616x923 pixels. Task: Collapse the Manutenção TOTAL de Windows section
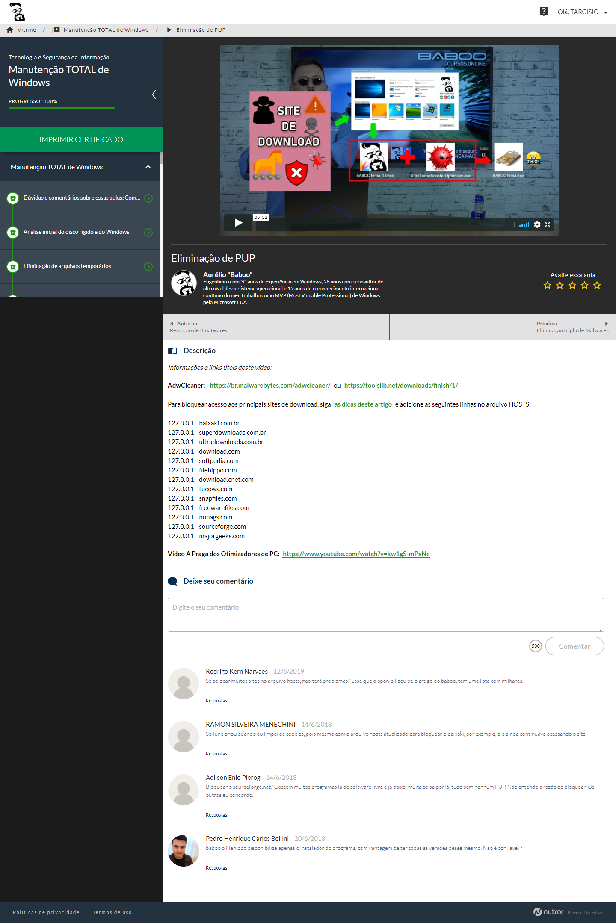pyautogui.click(x=148, y=167)
